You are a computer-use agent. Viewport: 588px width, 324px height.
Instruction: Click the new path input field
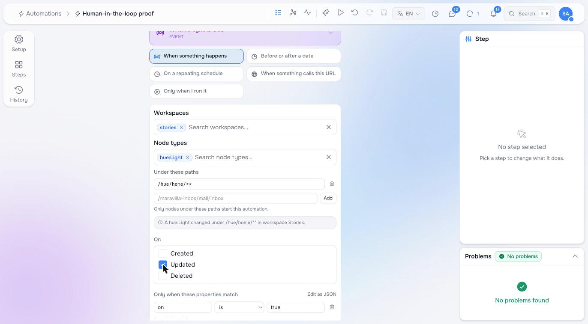coord(235,198)
